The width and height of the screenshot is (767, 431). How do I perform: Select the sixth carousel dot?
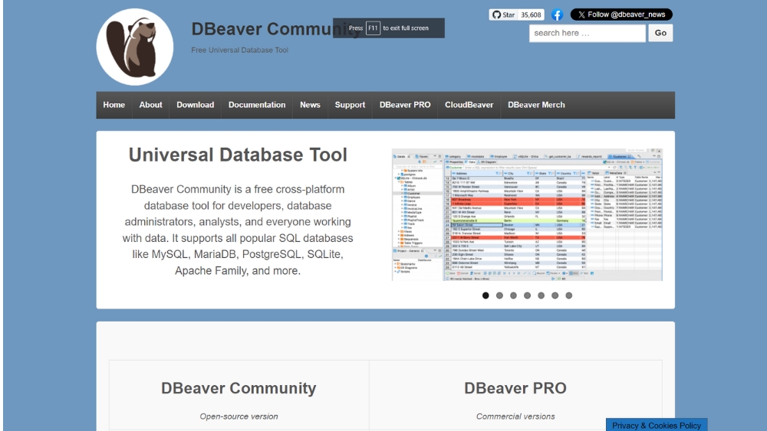[x=555, y=295]
